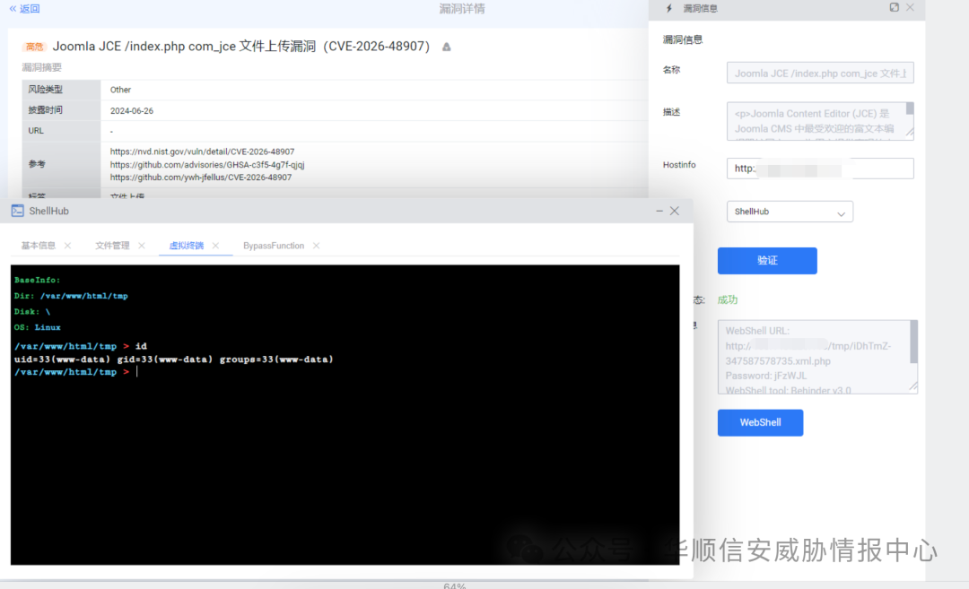Click the warning bell icon beside the CVE title

[x=446, y=47]
